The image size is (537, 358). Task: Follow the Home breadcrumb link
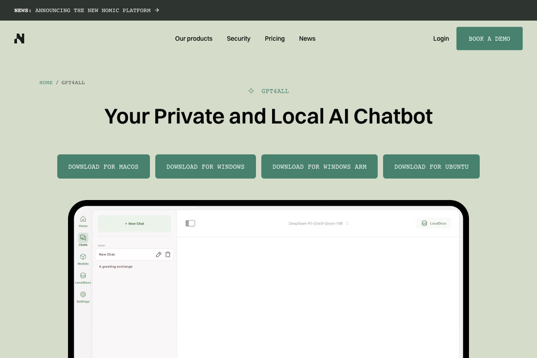point(46,82)
